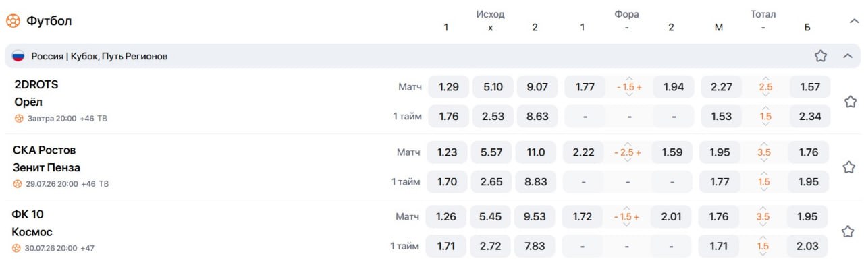The width and height of the screenshot is (864, 269).
Task: Click the ball icon beside Завтра 20:00
Action: pyautogui.click(x=19, y=119)
